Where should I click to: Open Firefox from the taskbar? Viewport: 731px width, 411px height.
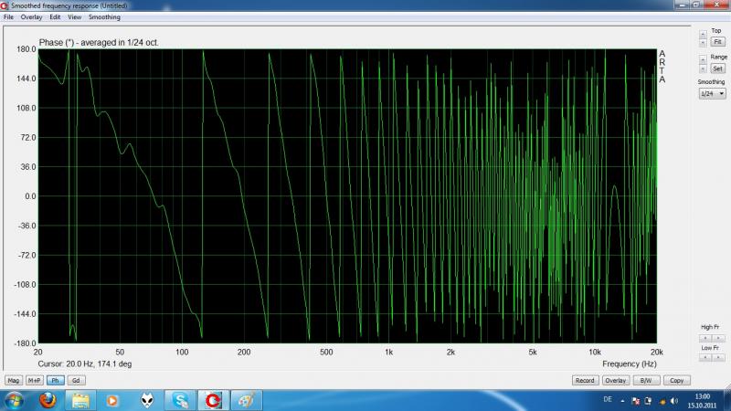(x=45, y=399)
